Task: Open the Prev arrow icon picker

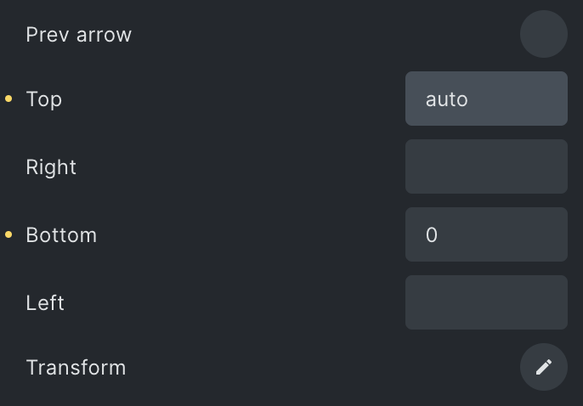Action: pyautogui.click(x=544, y=34)
